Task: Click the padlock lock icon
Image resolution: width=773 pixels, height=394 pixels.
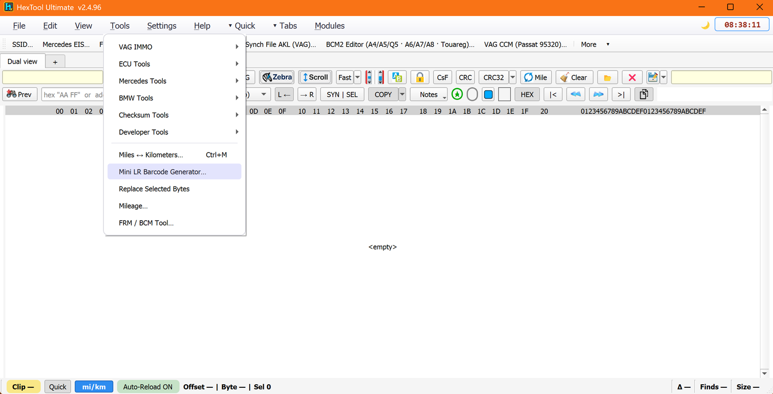Action: click(420, 77)
